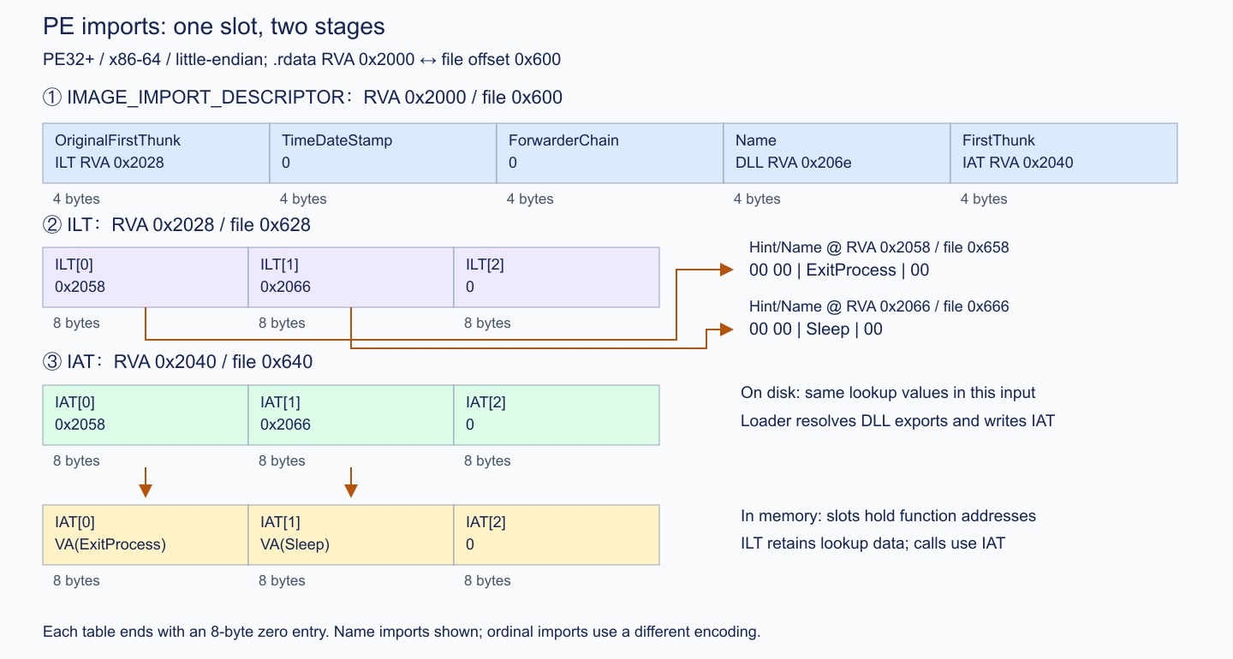Viewport: 1233px width, 659px height.
Task: Click the green on-disk IAT[2] zero cell
Action: point(557,415)
